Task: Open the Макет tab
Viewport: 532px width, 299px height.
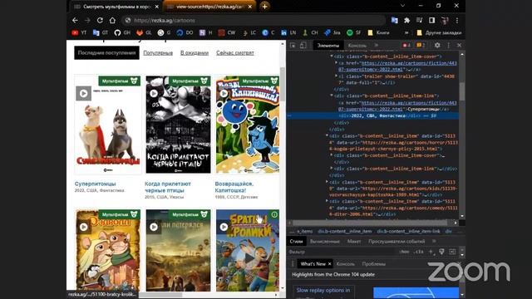Action: point(354,242)
